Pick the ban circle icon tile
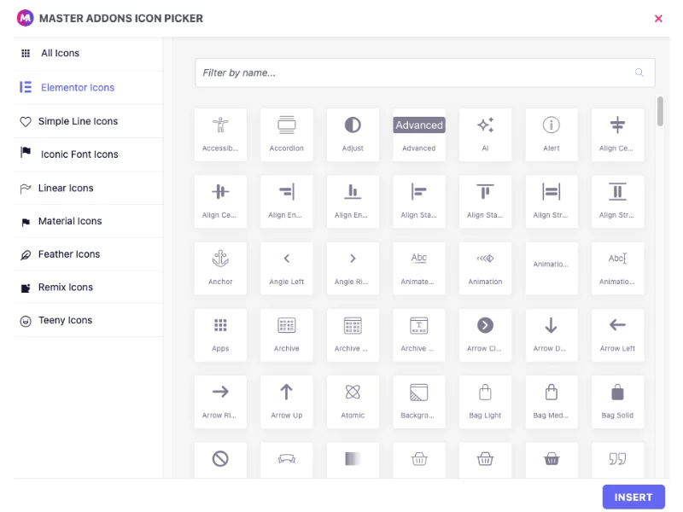The width and height of the screenshot is (683, 512). coord(220,460)
